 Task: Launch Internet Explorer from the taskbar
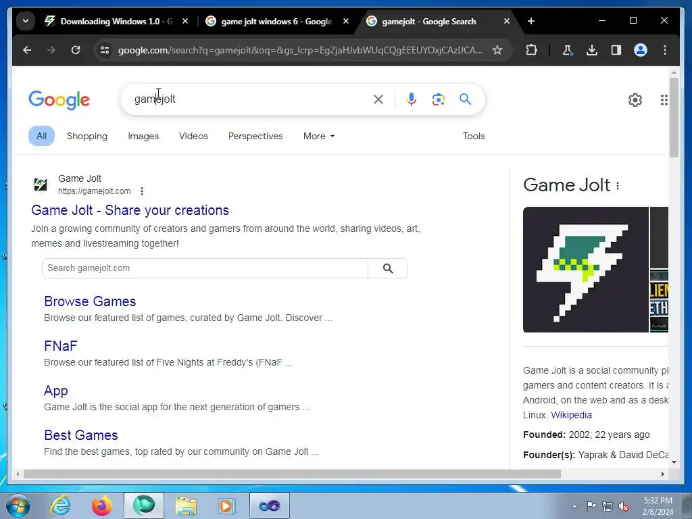pyautogui.click(x=60, y=505)
